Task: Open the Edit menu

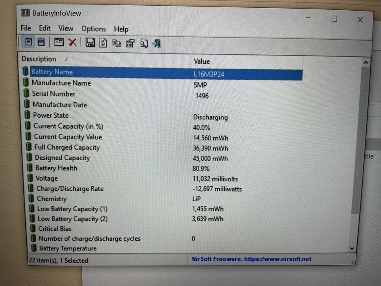Action: 45,28
